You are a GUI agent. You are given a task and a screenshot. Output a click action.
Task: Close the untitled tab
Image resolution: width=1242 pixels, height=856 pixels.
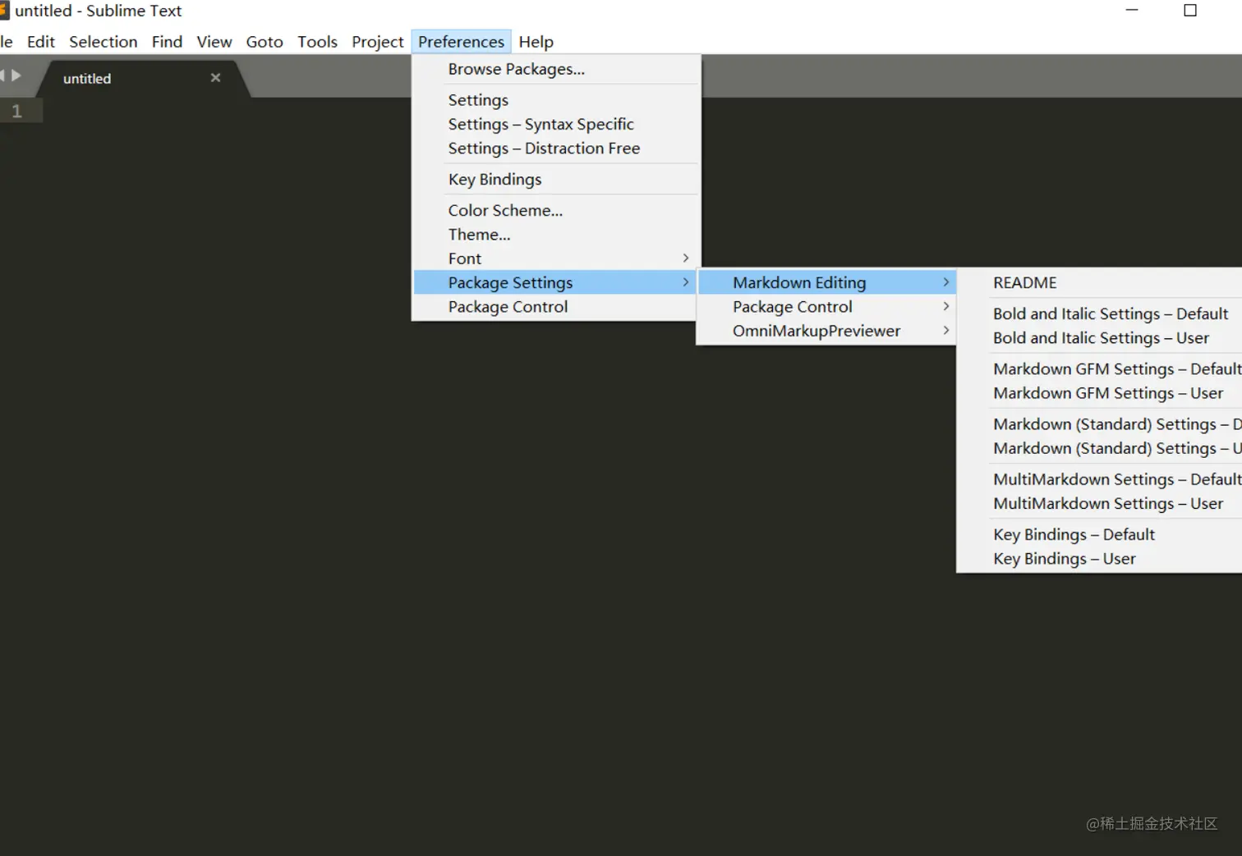(215, 78)
